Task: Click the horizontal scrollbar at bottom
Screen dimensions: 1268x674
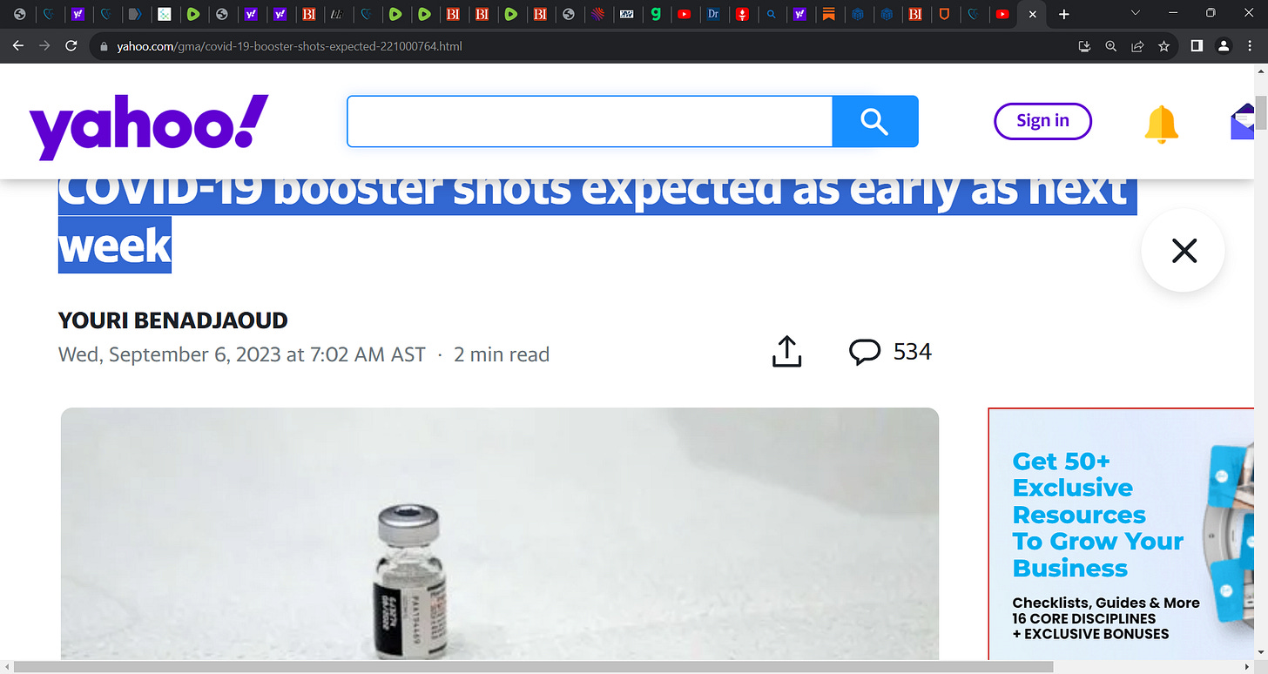Action: (533, 667)
